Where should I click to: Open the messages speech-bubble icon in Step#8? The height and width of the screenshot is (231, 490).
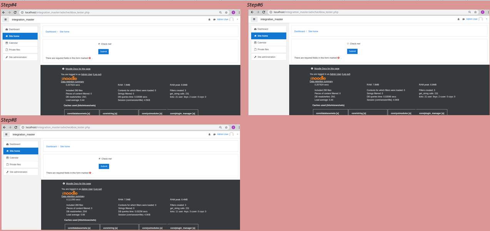[x=214, y=134]
